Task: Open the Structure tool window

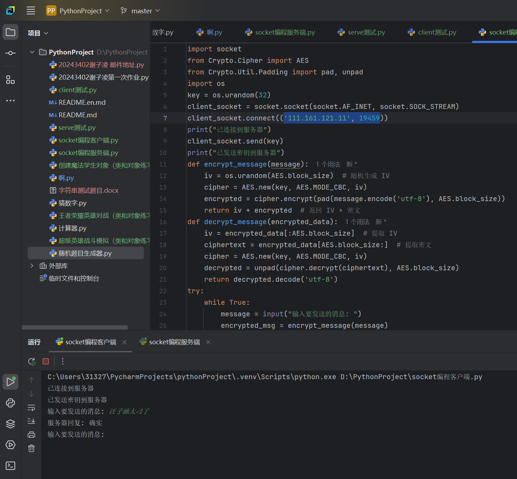Action: coord(10,80)
